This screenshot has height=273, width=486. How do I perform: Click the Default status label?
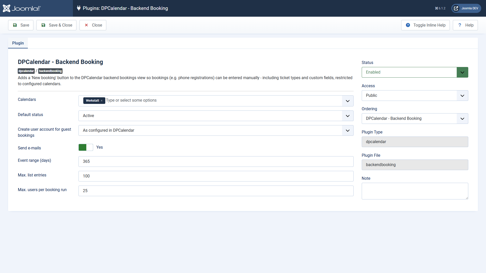pyautogui.click(x=30, y=115)
